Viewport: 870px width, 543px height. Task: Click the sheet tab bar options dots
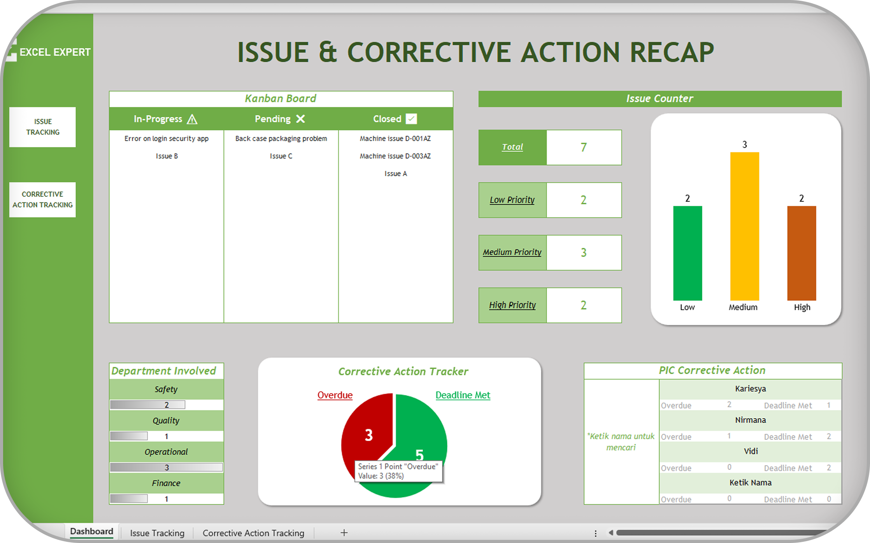pos(595,533)
